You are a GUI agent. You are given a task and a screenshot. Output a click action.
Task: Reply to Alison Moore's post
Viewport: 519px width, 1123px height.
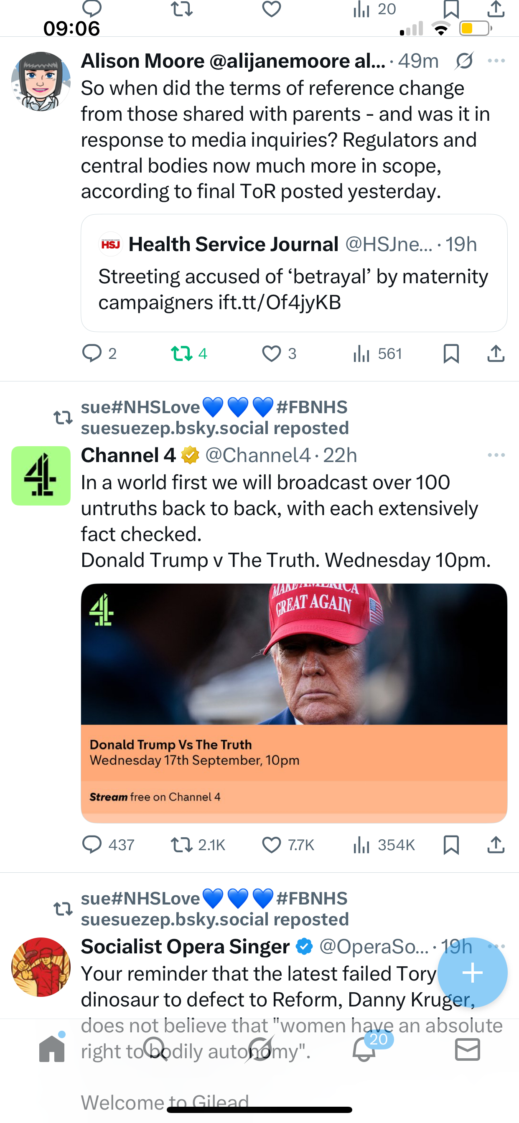(x=92, y=353)
